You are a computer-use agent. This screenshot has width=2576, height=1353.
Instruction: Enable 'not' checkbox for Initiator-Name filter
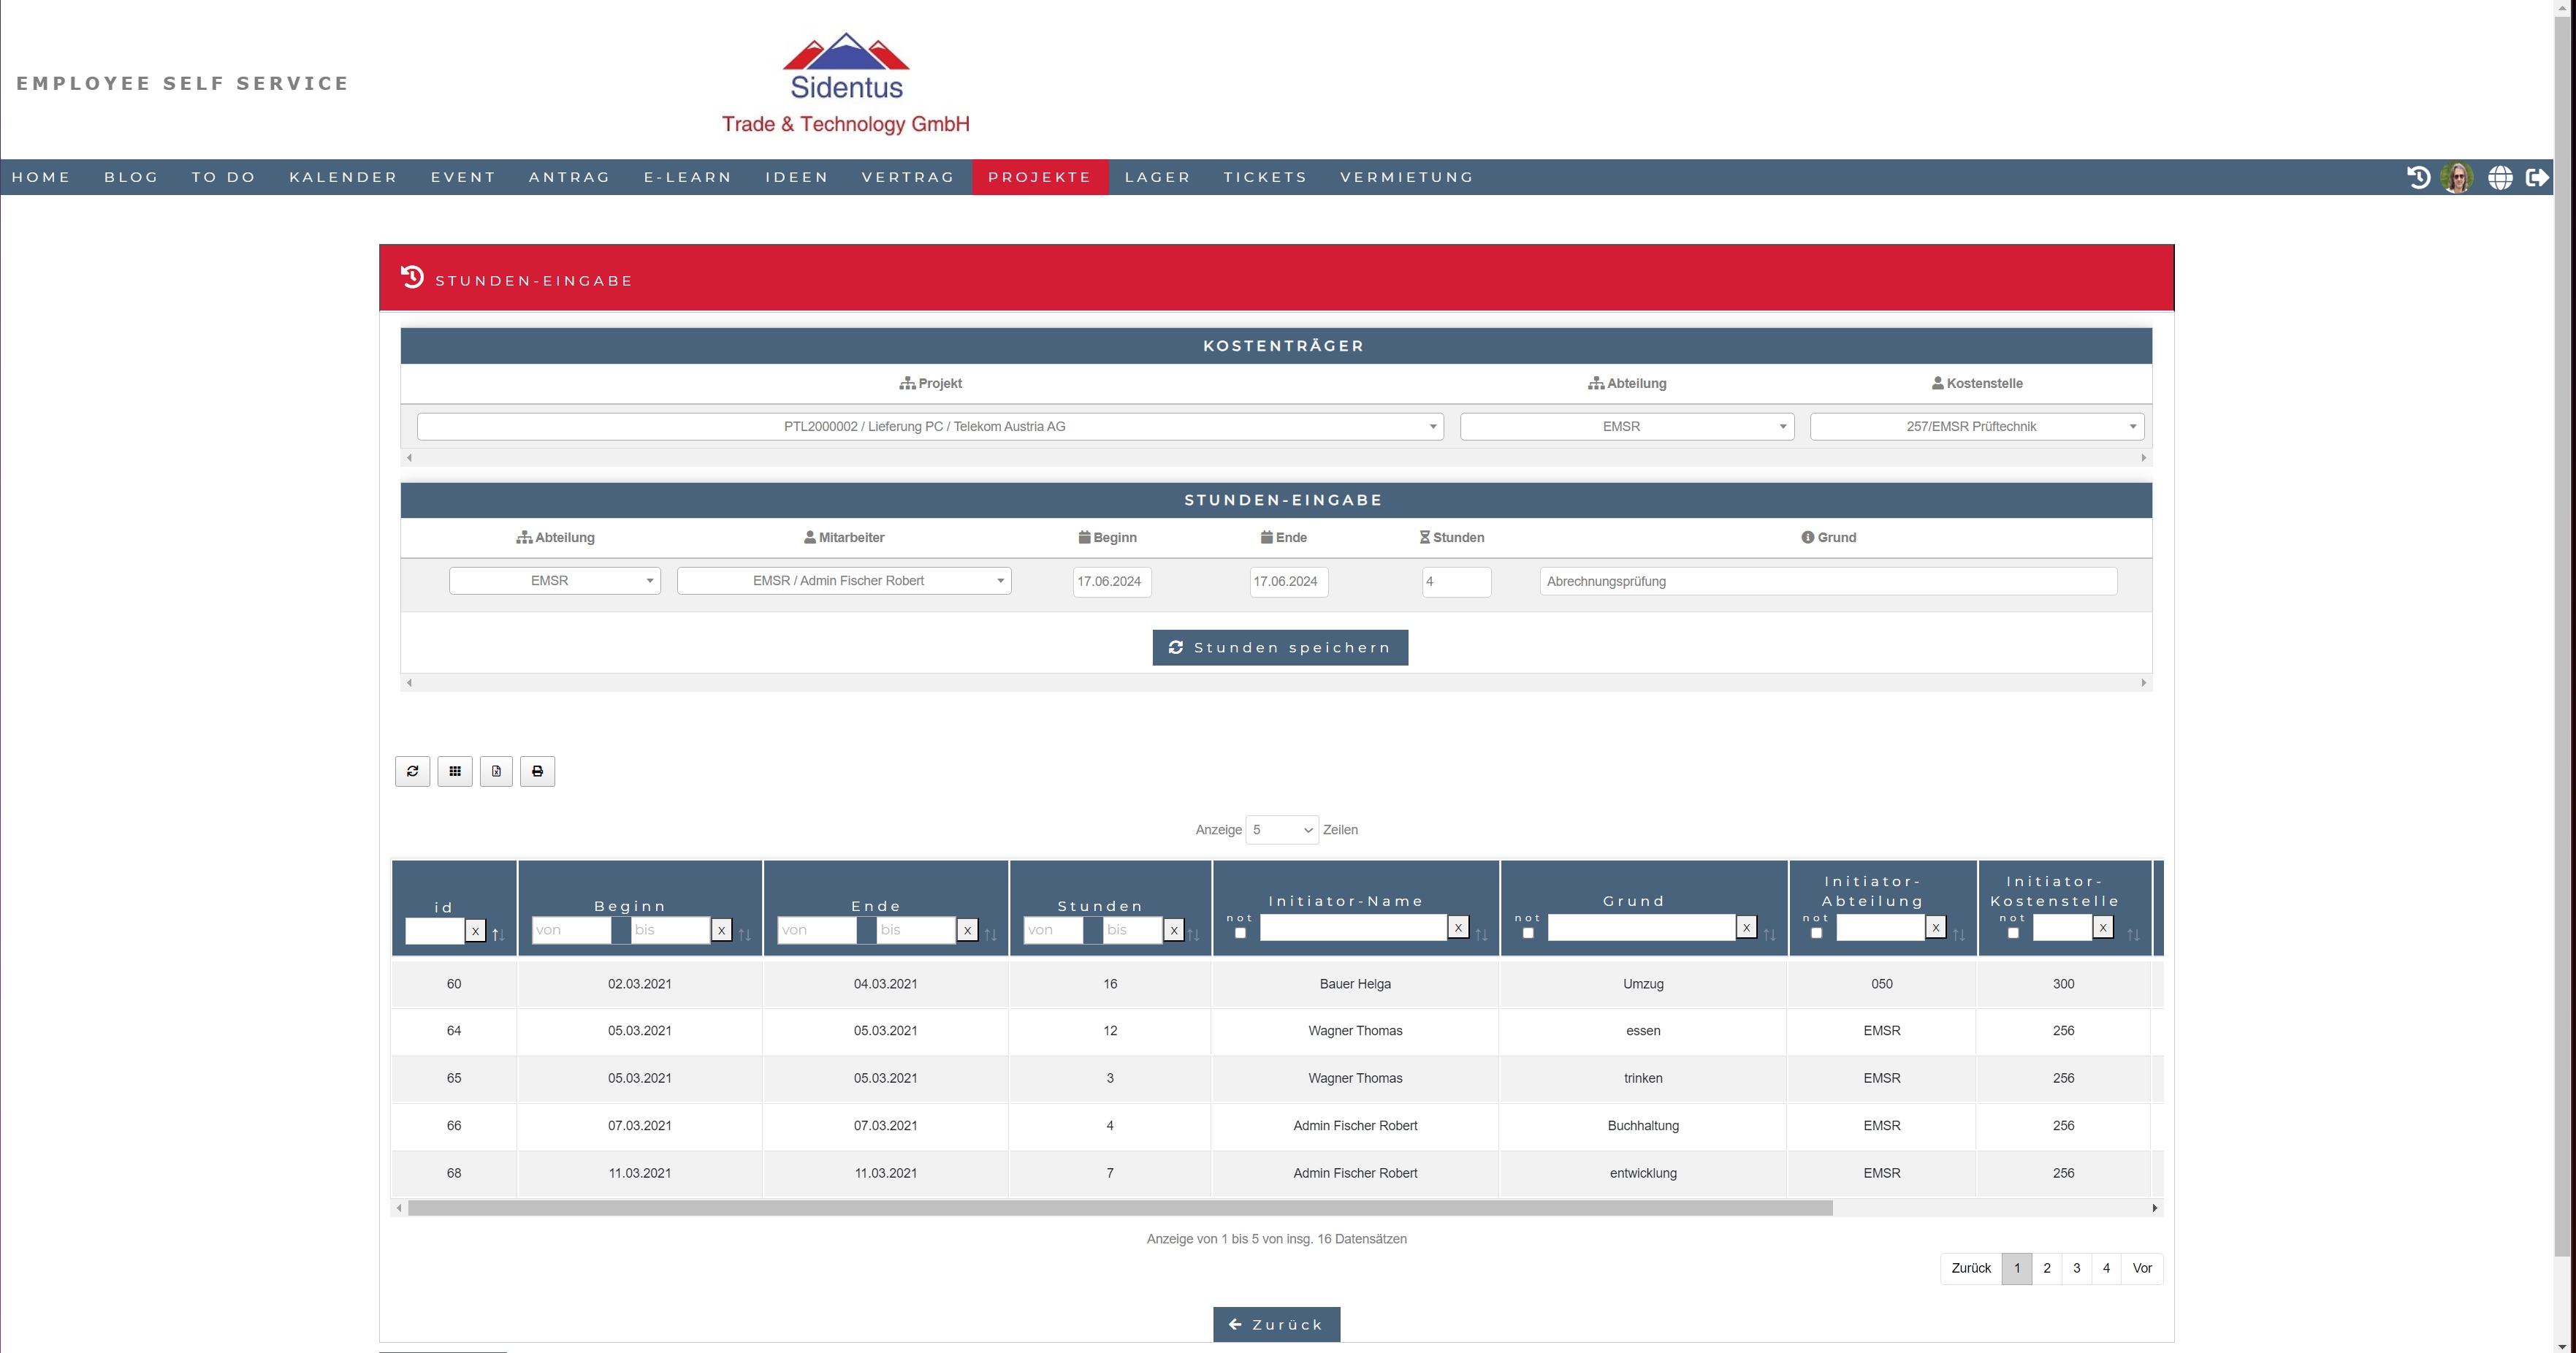pyautogui.click(x=1240, y=933)
